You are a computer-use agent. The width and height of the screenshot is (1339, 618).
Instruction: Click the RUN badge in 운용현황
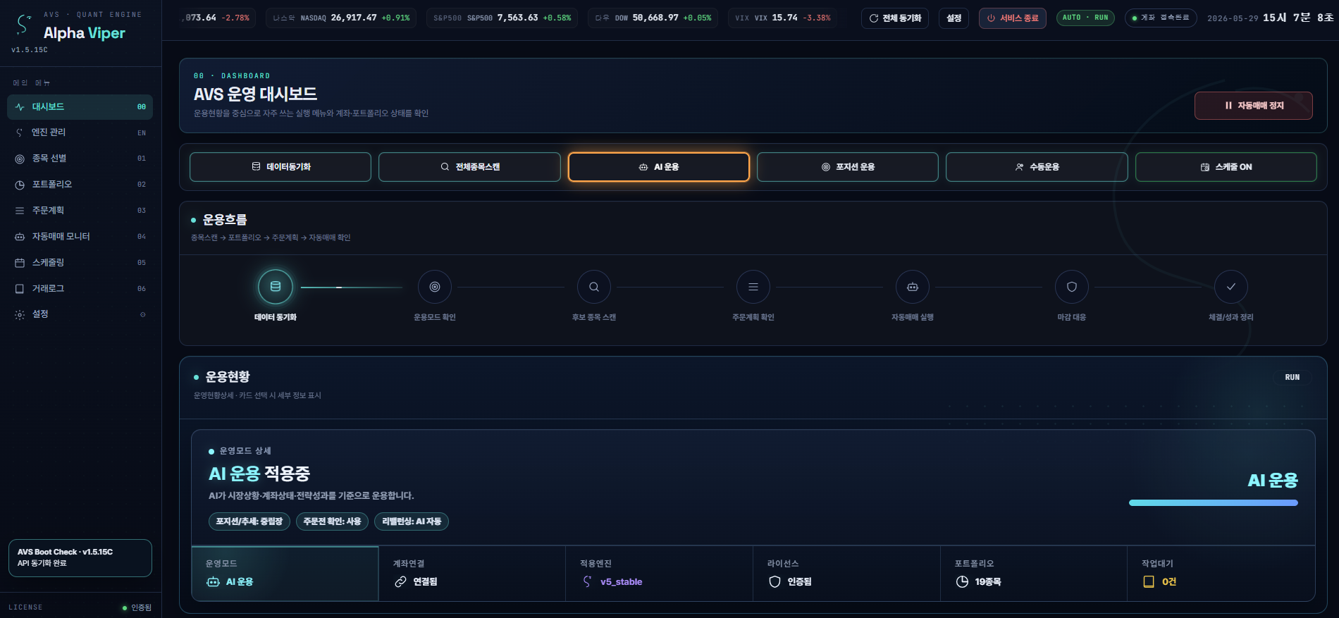click(x=1292, y=378)
